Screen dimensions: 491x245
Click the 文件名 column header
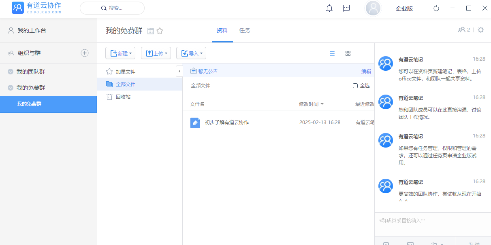[197, 104]
